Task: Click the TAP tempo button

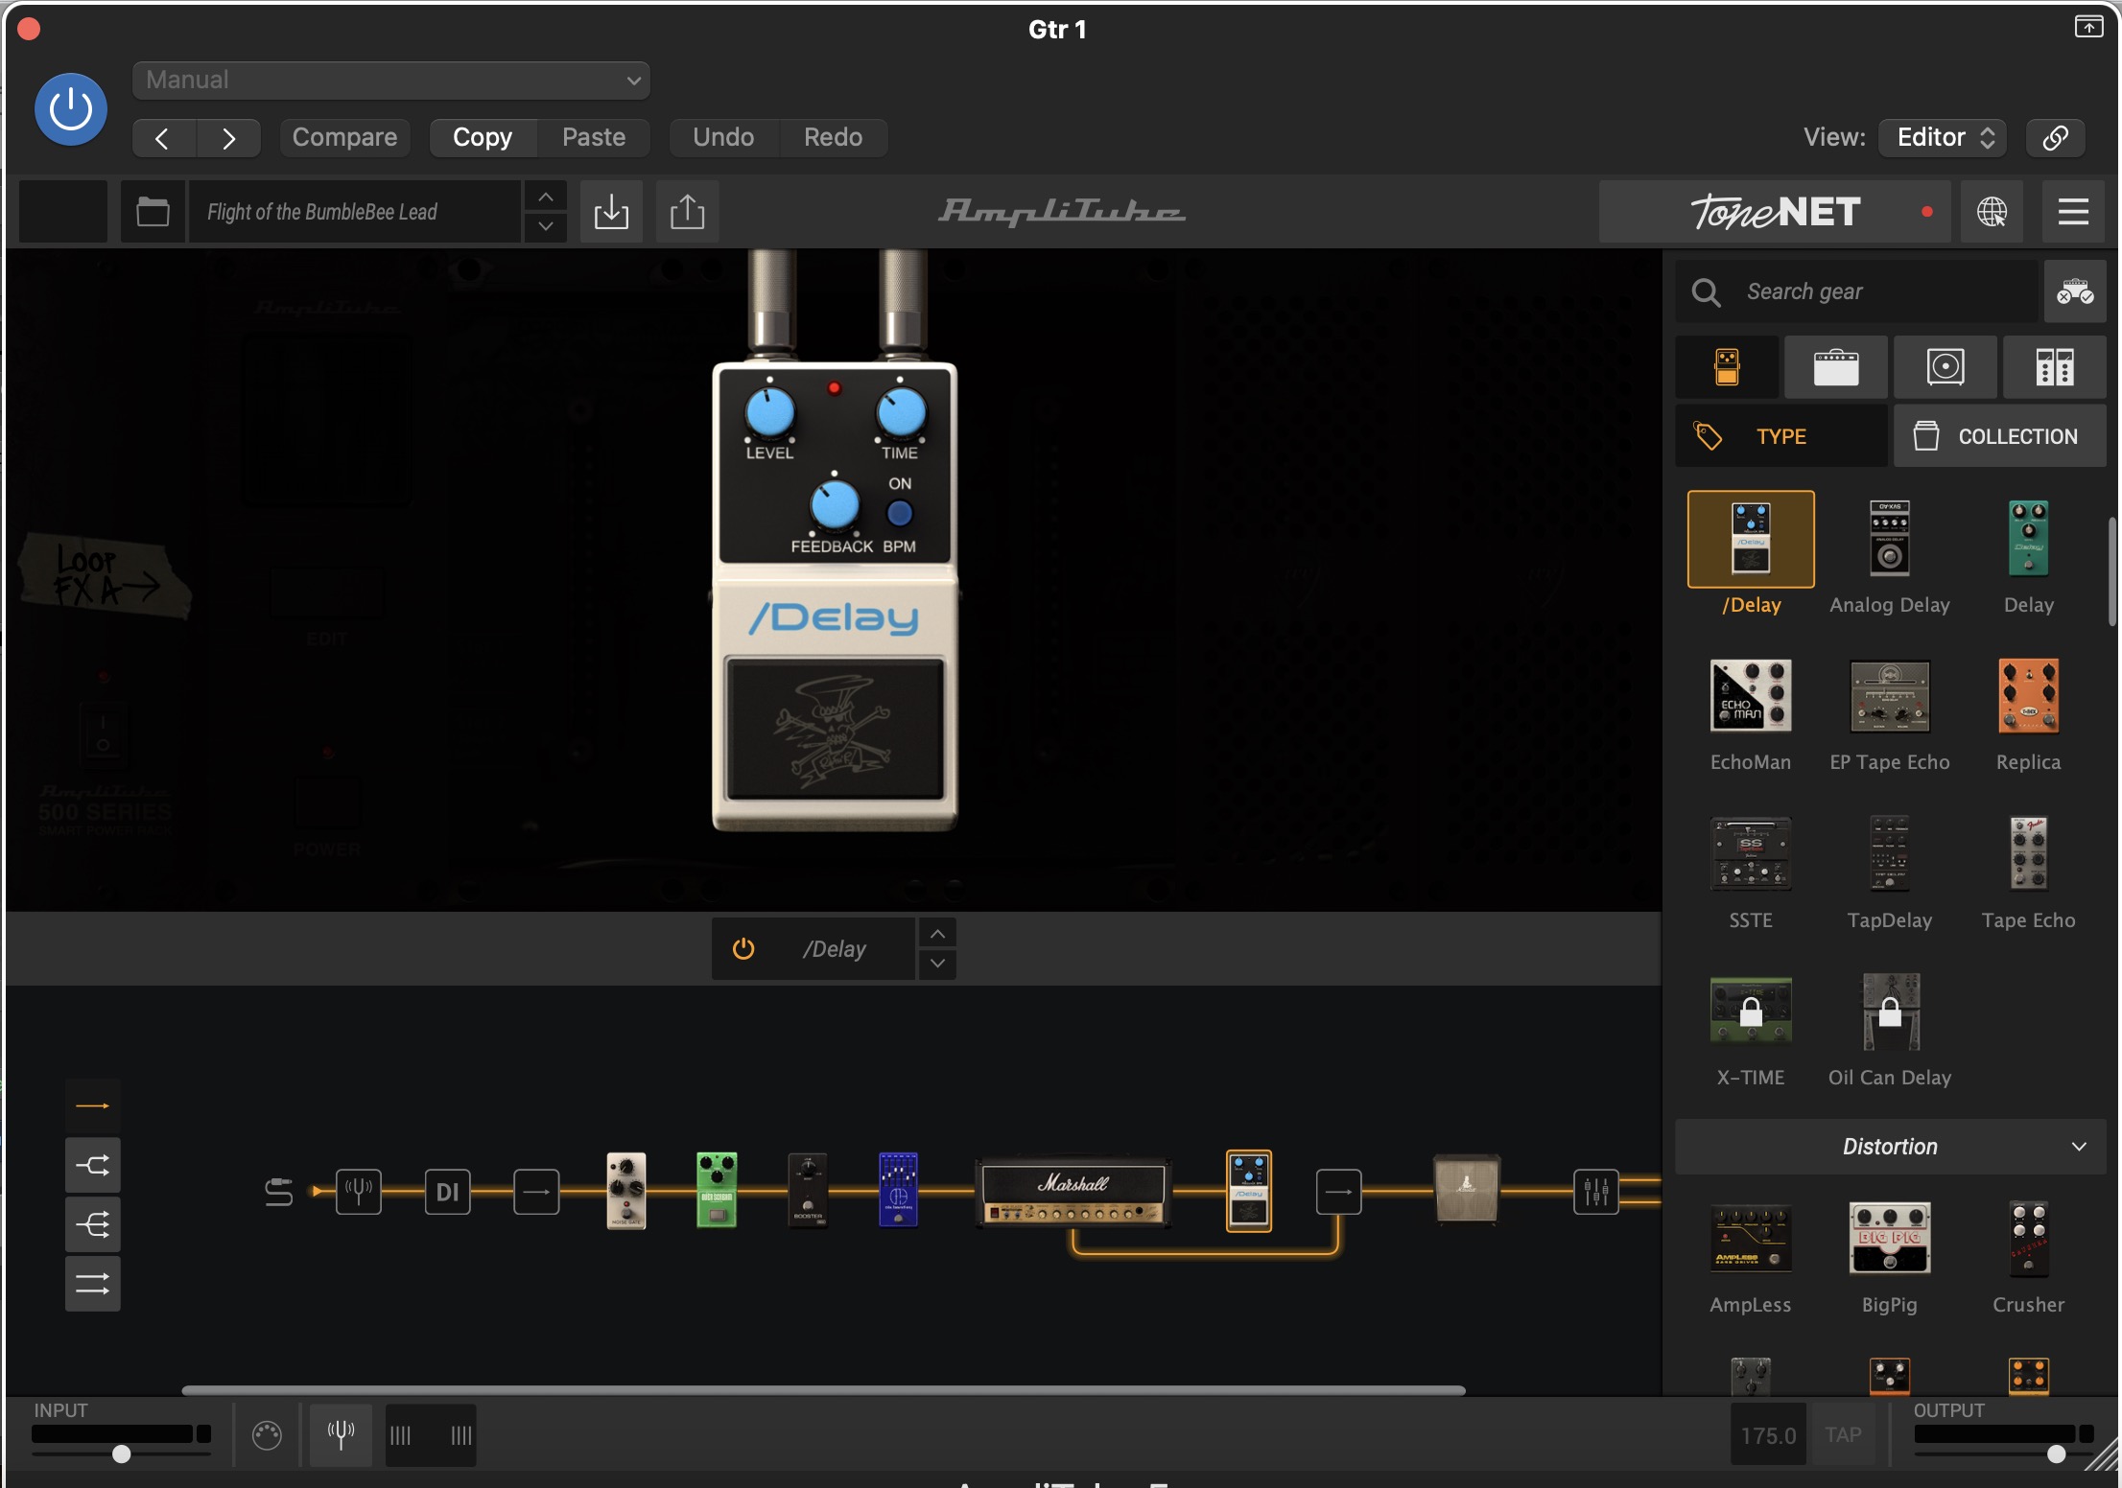Action: [x=1843, y=1434]
